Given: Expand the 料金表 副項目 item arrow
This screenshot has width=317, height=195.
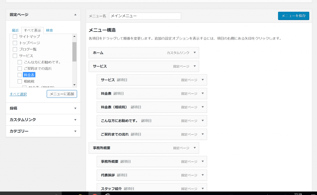Looking at the screenshot, I should [x=202, y=93].
